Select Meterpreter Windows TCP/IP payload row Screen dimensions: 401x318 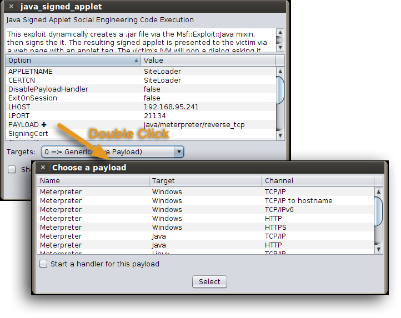point(205,191)
